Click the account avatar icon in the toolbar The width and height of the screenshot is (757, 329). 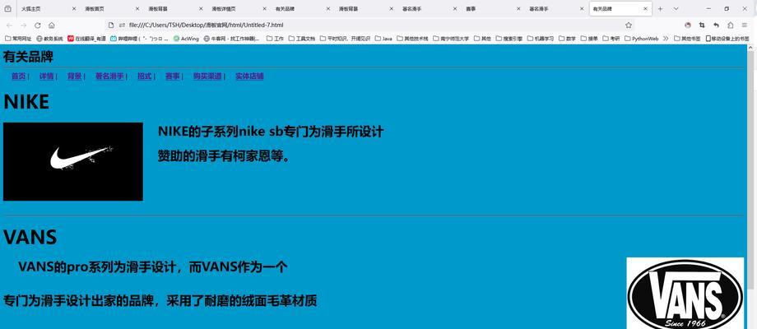[x=688, y=25]
